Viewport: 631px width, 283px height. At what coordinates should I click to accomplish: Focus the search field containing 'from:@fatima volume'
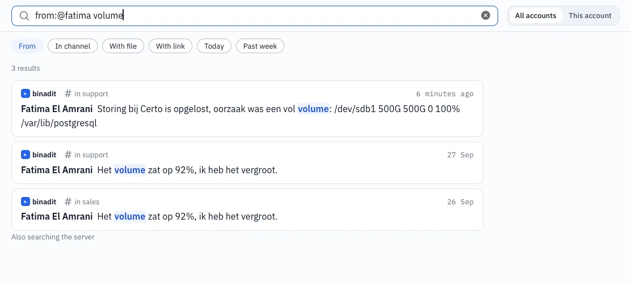pos(254,16)
